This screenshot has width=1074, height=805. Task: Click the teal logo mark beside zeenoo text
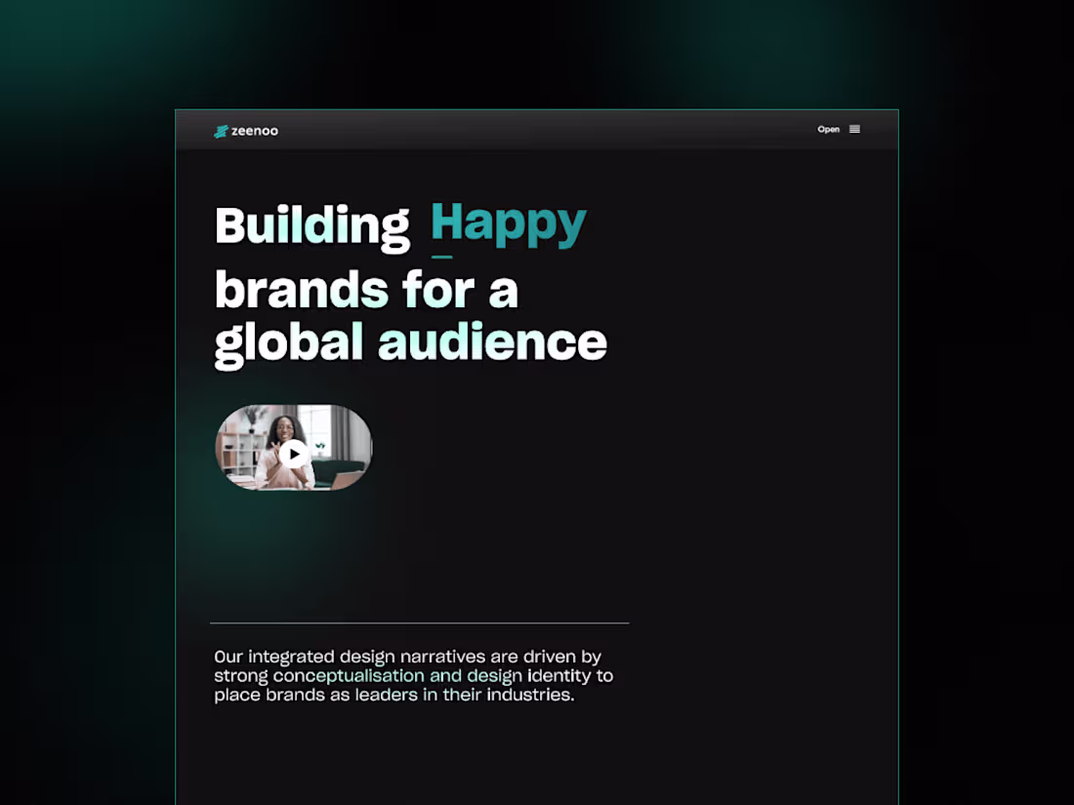tap(221, 130)
